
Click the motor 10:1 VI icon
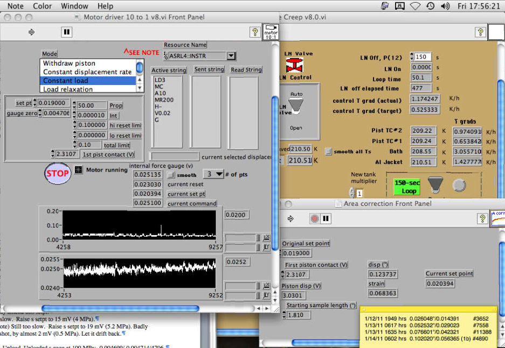pyautogui.click(x=271, y=32)
